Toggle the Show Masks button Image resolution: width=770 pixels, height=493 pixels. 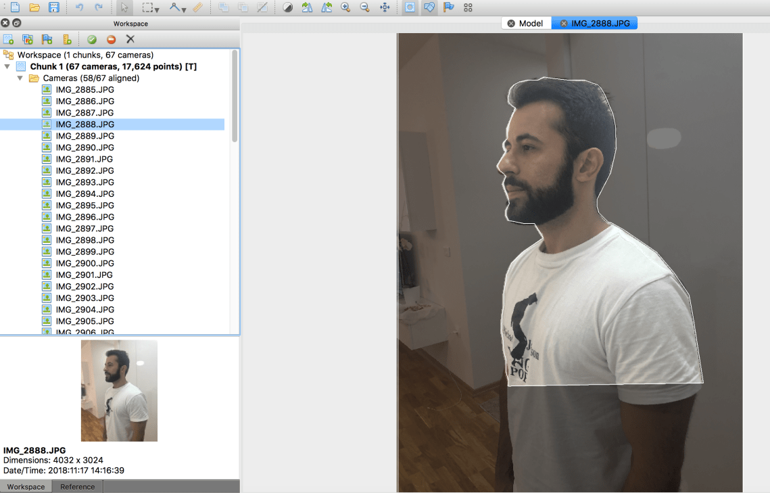pyautogui.click(x=410, y=7)
